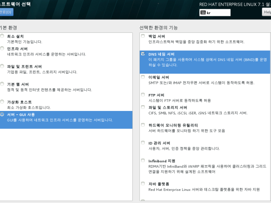Click the kr keyboard layout indicator field
Viewport: 271px width, 203px height.
[215, 13]
